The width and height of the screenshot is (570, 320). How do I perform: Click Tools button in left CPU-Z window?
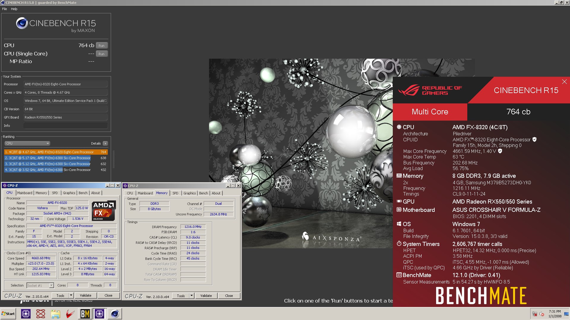(61, 295)
